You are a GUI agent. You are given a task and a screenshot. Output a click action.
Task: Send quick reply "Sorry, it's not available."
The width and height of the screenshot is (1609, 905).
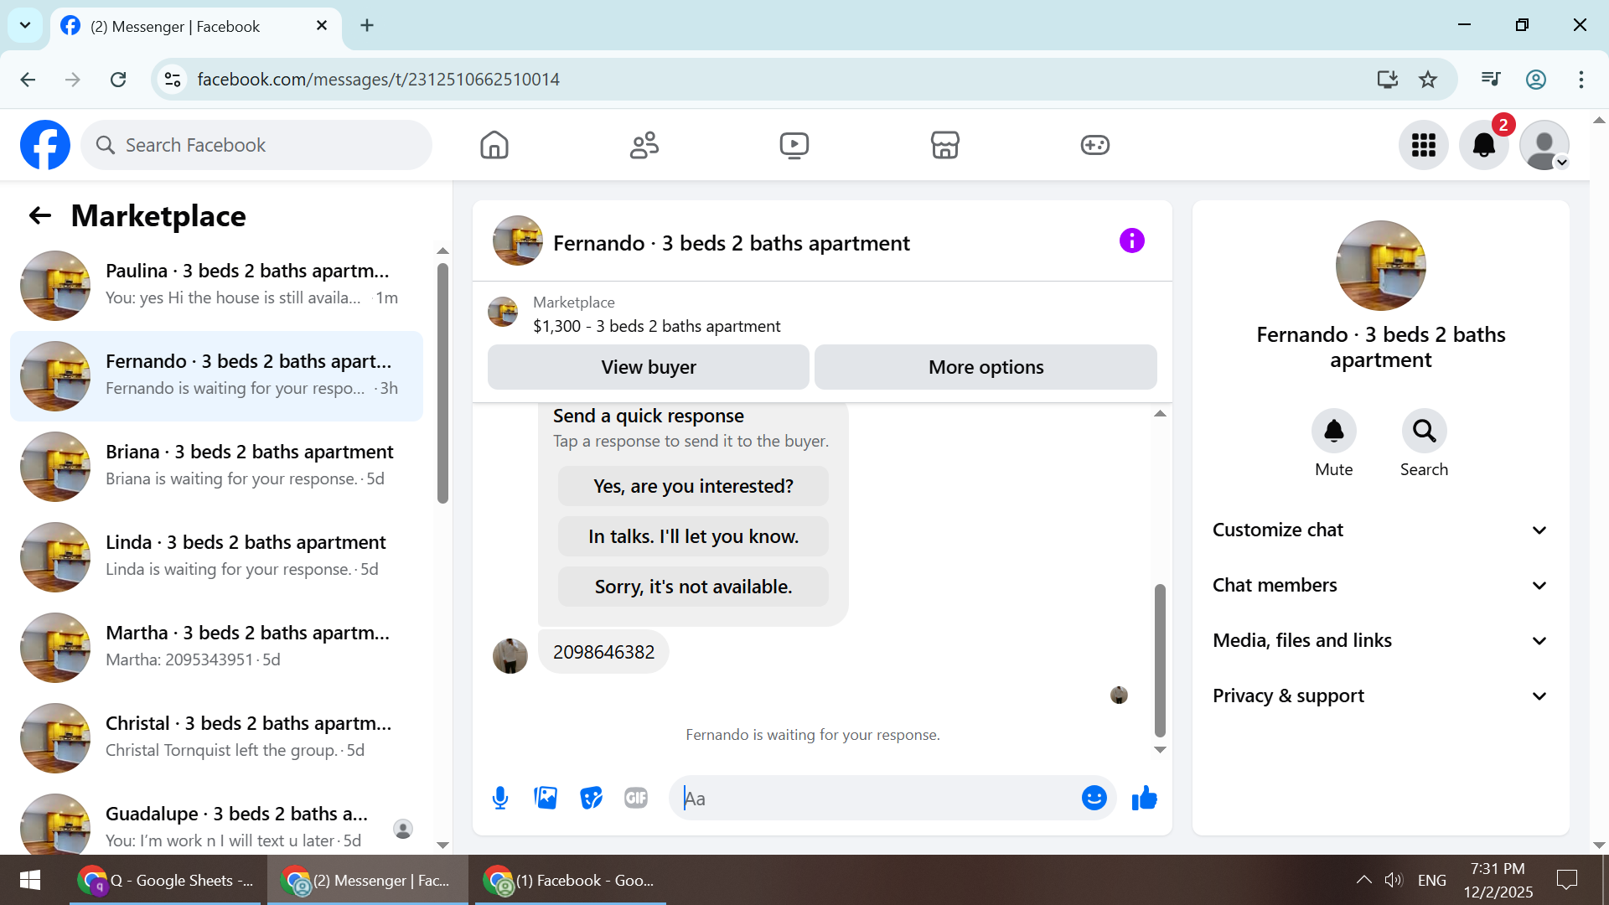693,587
